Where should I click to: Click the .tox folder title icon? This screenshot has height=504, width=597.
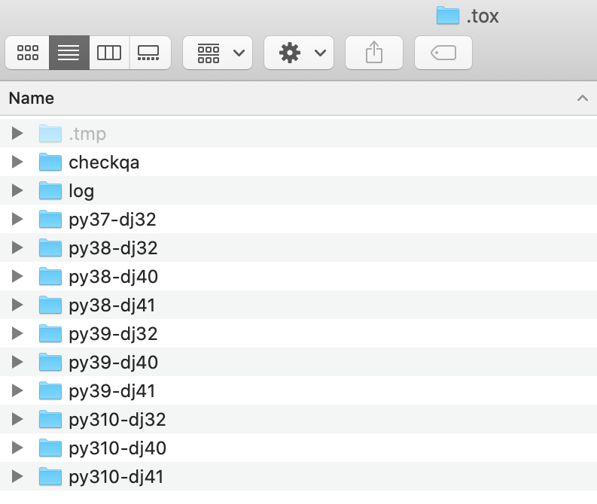[448, 16]
